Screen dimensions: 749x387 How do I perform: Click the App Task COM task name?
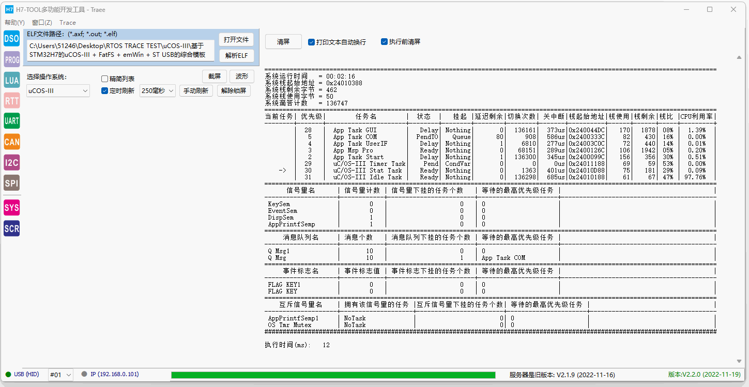355,137
